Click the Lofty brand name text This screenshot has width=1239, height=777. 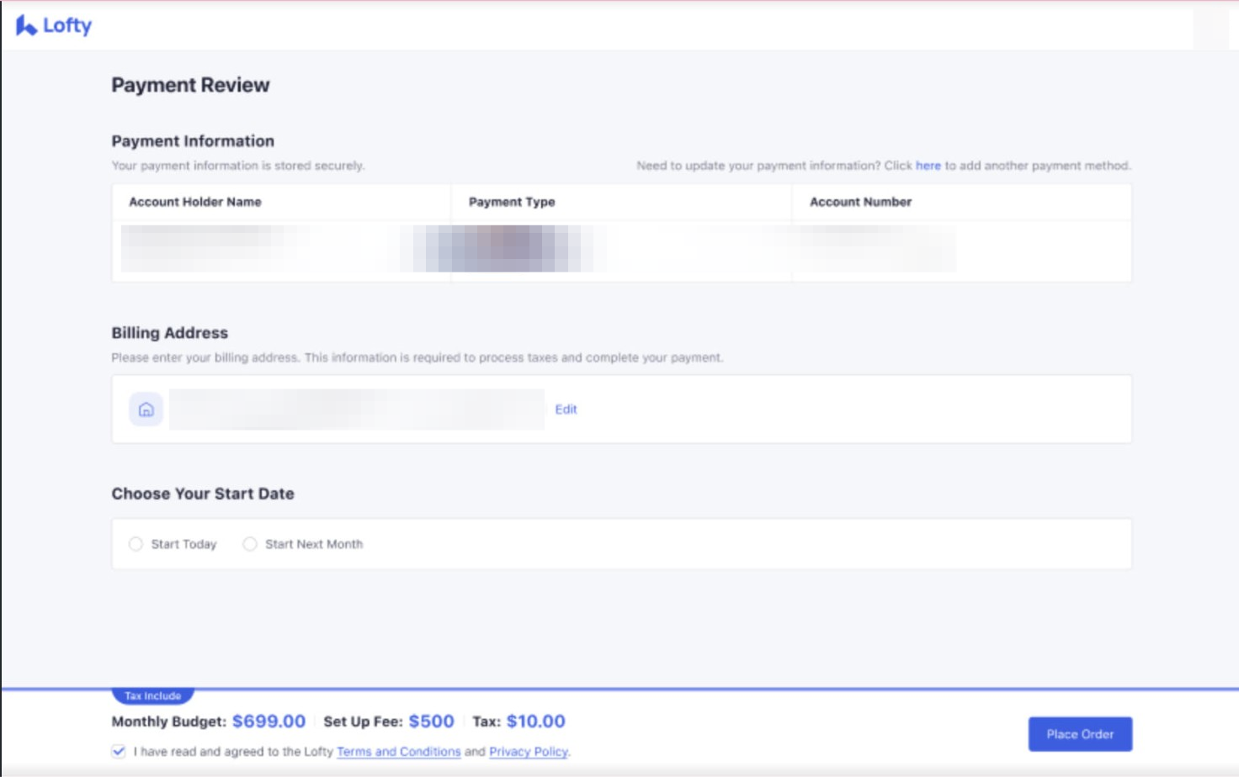click(67, 26)
